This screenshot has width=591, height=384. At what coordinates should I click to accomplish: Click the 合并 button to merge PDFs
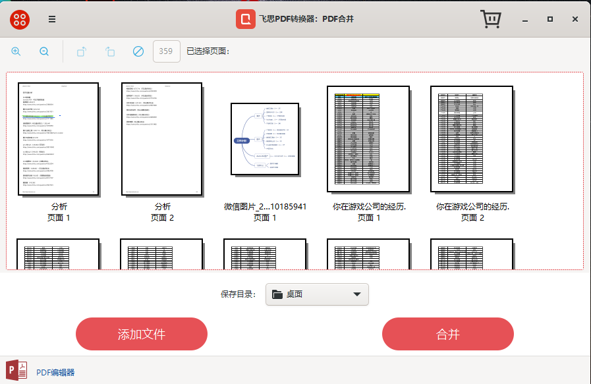point(447,334)
